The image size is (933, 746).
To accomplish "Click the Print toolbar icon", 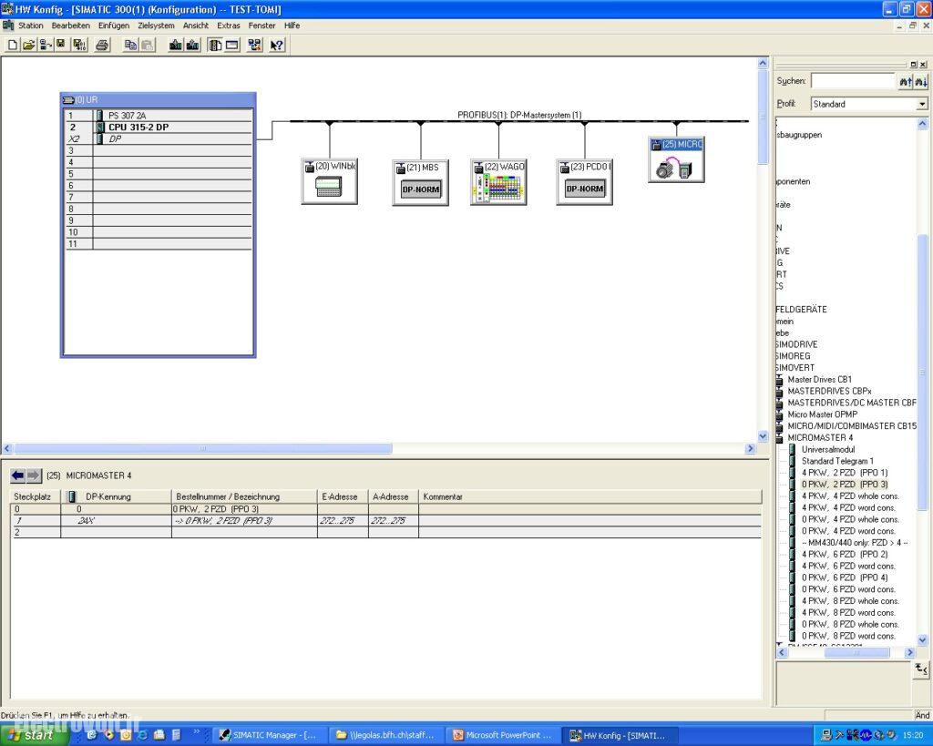I will [103, 45].
